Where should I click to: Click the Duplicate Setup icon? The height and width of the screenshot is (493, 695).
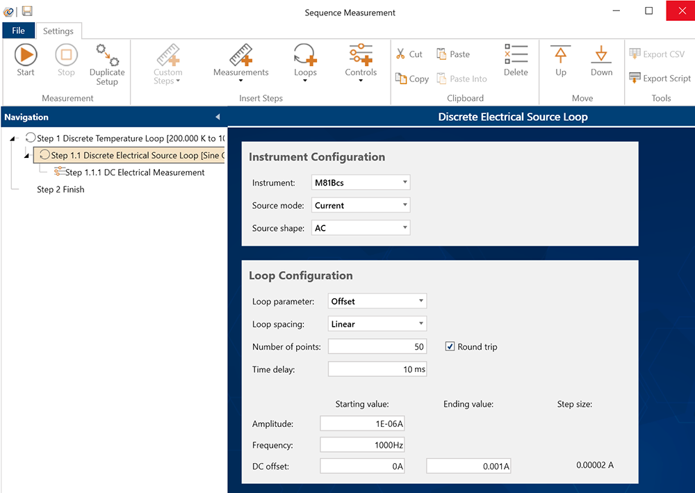(107, 56)
